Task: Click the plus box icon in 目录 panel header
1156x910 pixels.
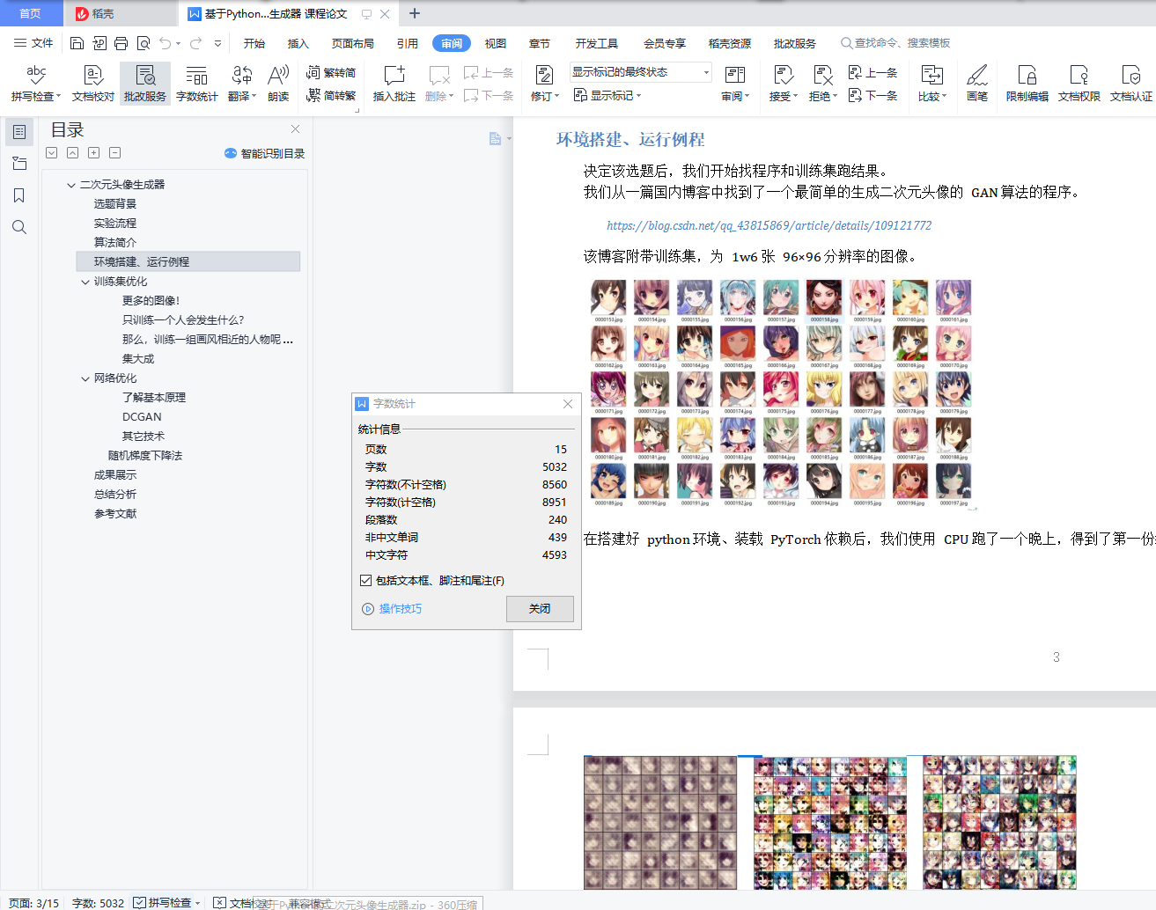Action: (x=94, y=153)
